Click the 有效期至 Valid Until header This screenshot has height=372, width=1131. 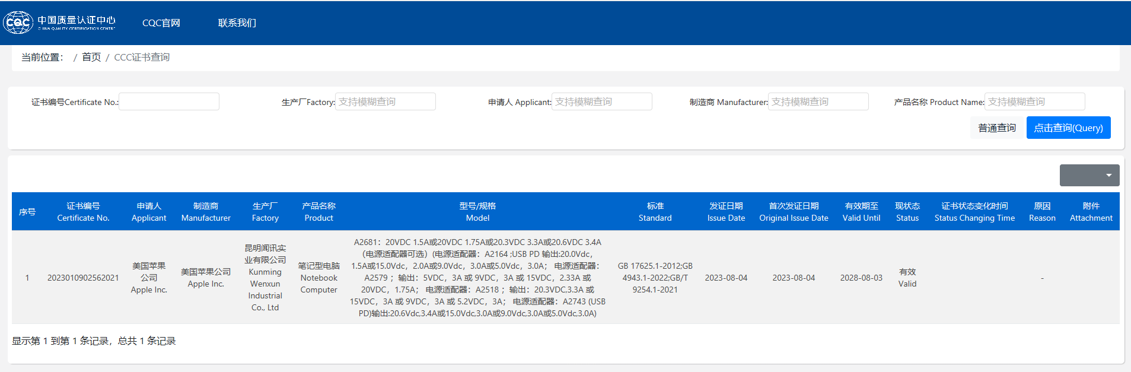tap(861, 212)
